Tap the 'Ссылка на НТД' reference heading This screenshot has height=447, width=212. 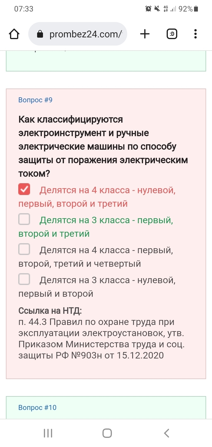coord(50,311)
